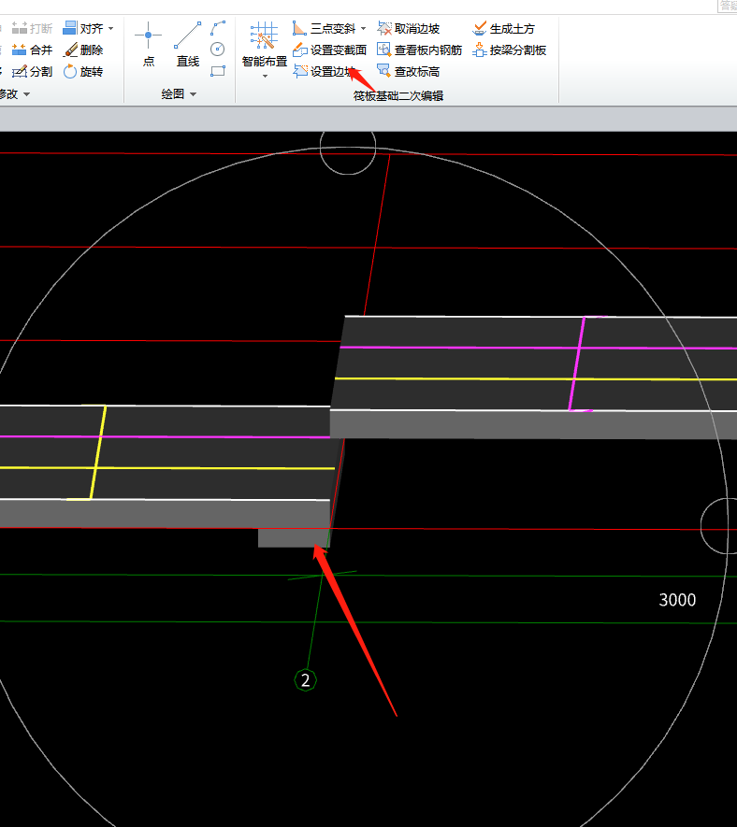Image resolution: width=737 pixels, height=827 pixels.
Task: Open the 智能布置 dropdown arrow
Action: [265, 76]
